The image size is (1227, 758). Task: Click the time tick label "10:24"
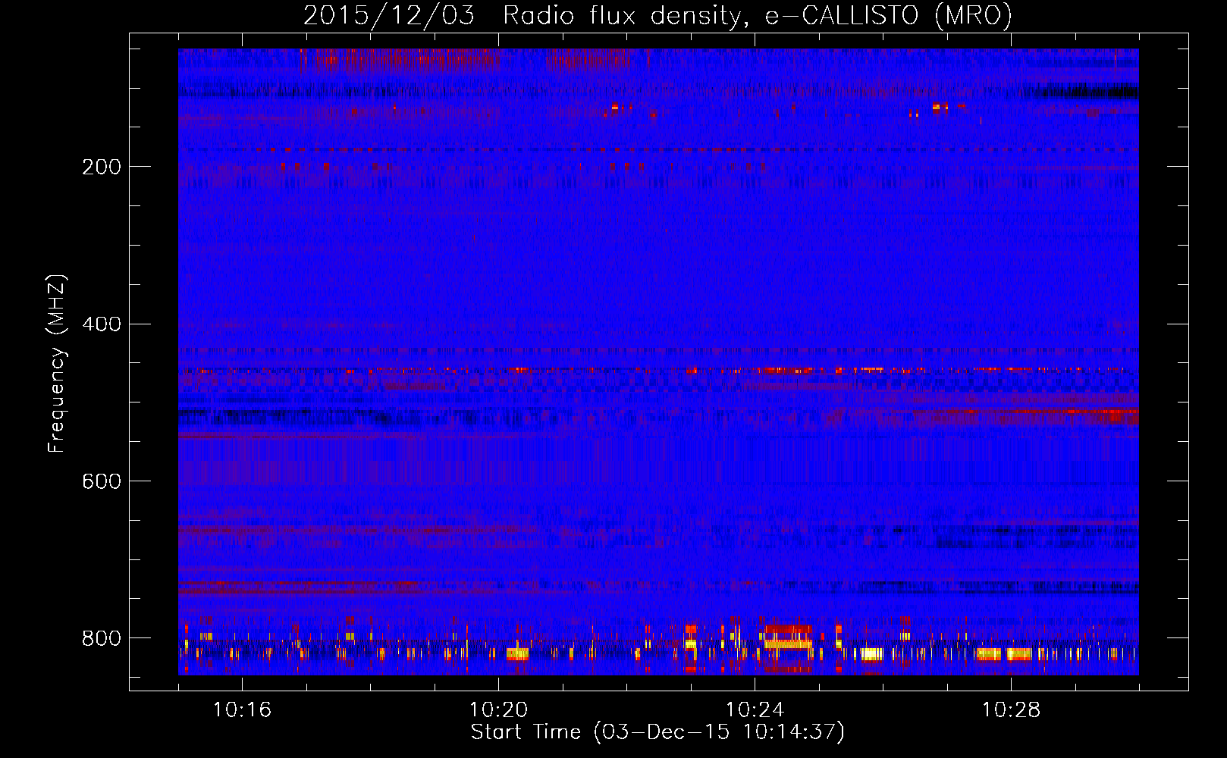pos(755,710)
